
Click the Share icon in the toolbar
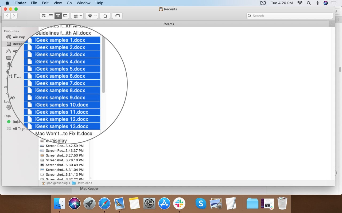pos(105,16)
